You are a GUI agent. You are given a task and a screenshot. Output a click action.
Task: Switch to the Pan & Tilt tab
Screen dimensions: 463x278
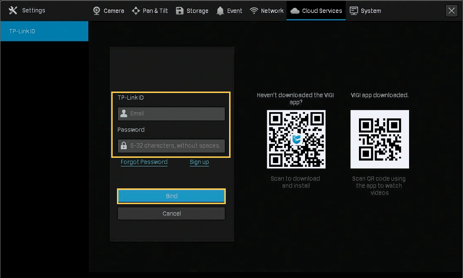pos(150,10)
